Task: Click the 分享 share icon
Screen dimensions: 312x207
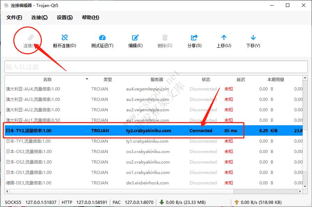Action: pos(194,37)
